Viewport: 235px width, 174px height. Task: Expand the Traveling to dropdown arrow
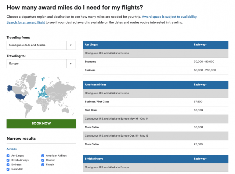(71, 64)
